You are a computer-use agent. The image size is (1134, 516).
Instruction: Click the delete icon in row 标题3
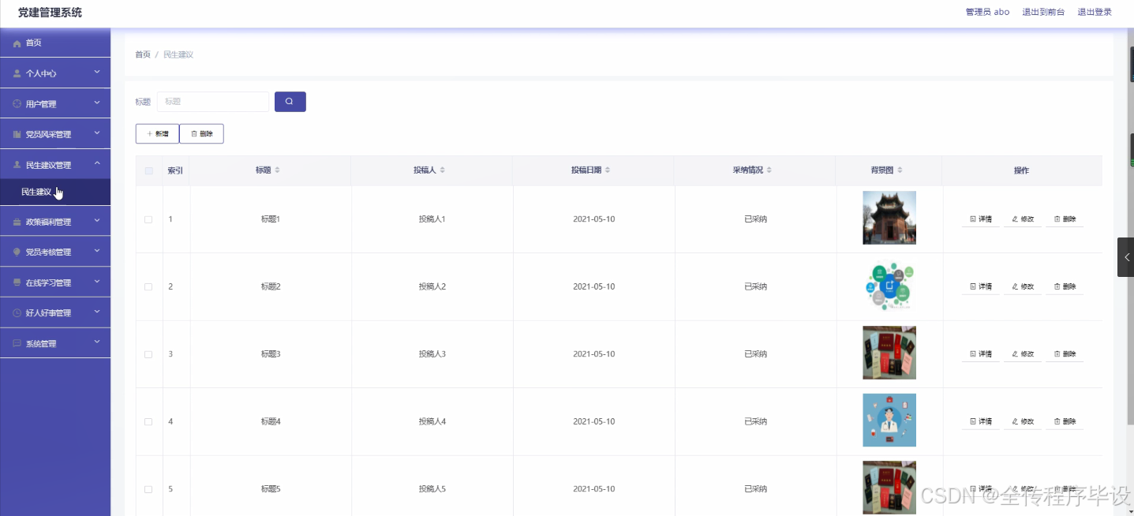tap(1057, 353)
